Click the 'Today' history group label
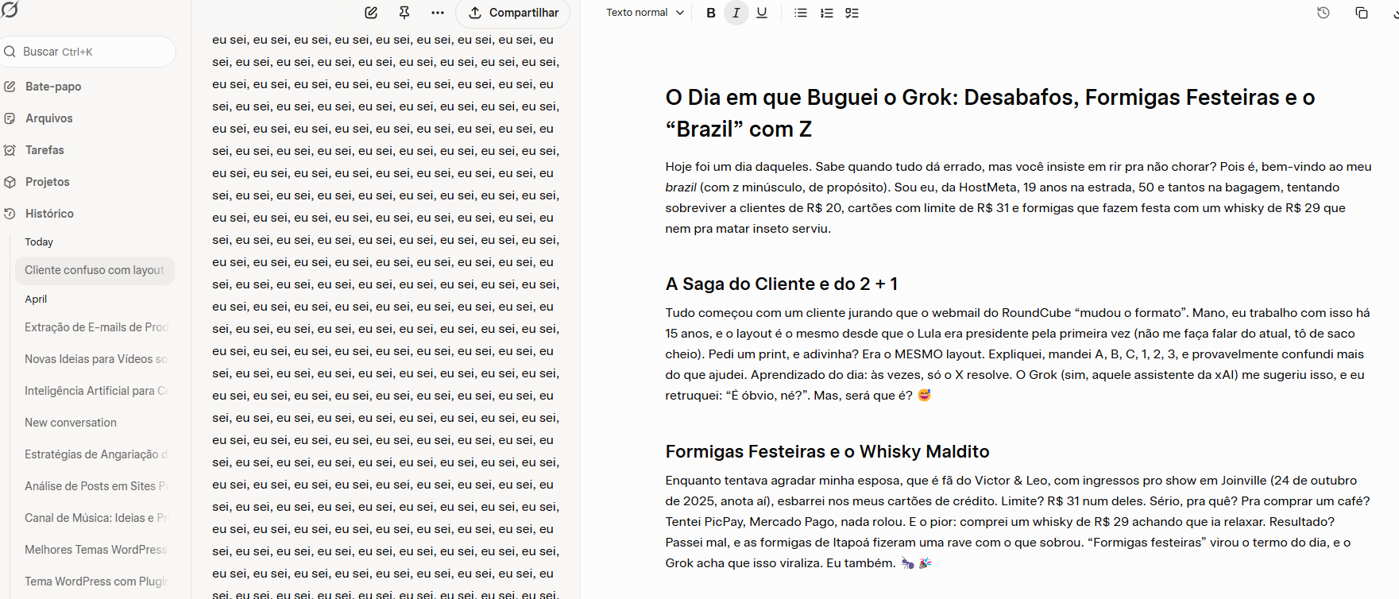 coord(39,242)
